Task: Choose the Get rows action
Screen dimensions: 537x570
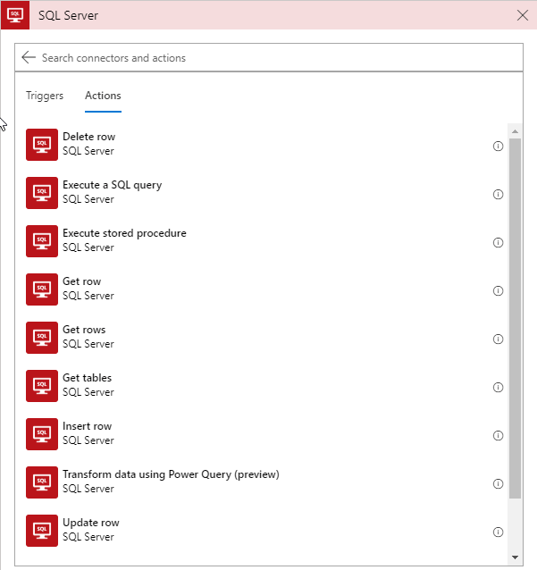Action: (x=265, y=338)
